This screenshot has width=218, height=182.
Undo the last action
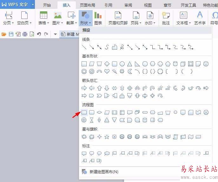39,34
